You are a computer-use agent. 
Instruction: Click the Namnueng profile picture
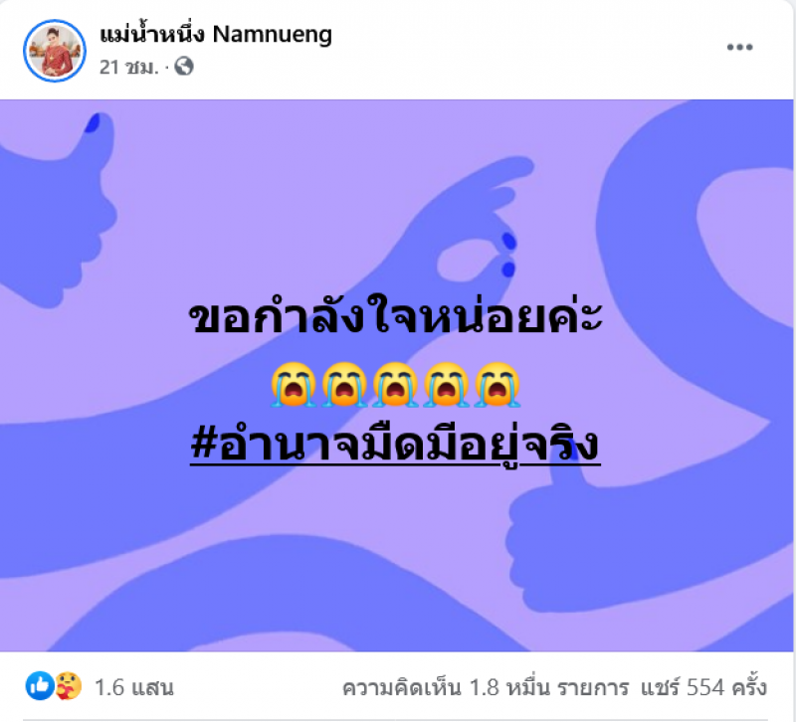pos(55,51)
